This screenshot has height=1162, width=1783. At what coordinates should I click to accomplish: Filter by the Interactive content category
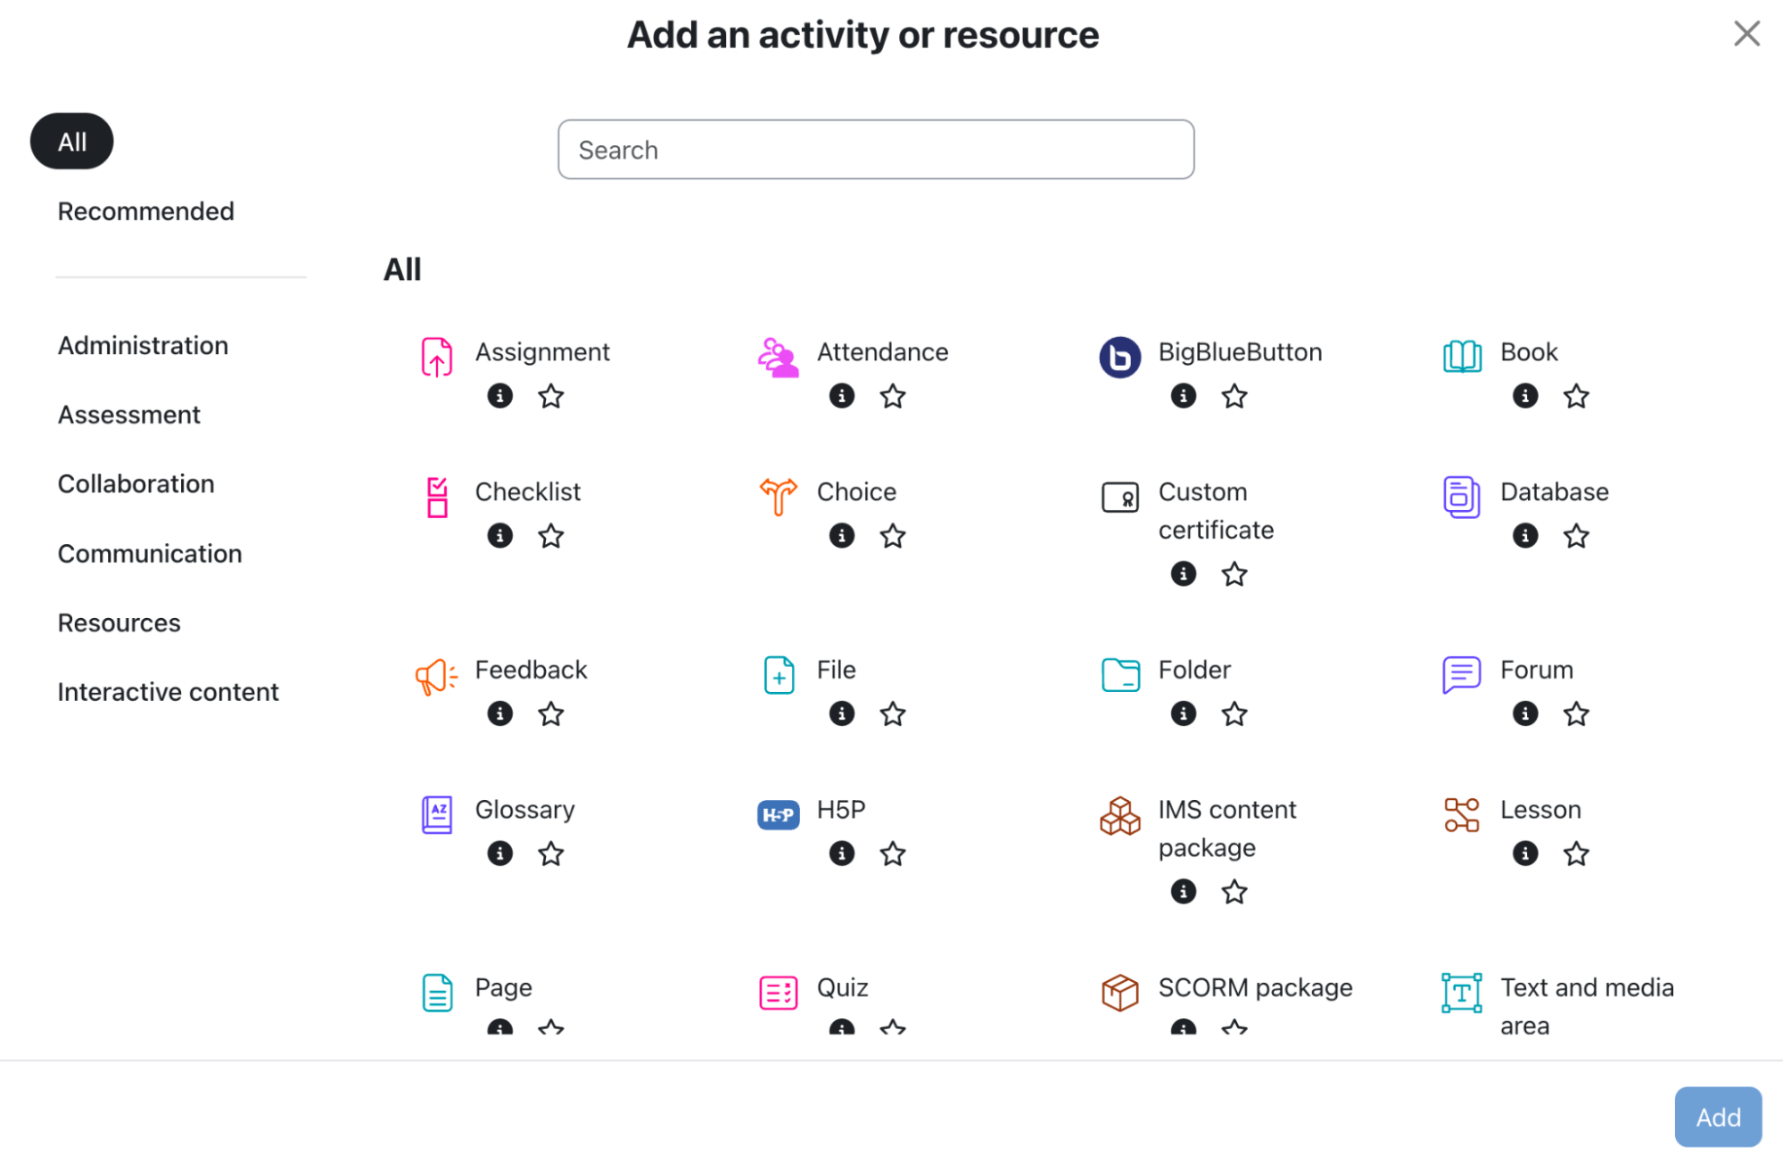tap(168, 692)
